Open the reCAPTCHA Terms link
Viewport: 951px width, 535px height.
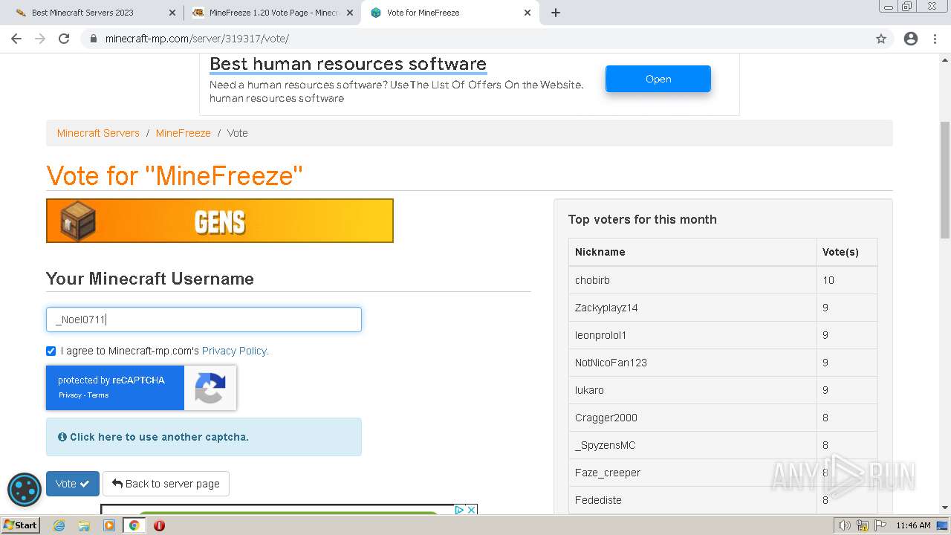(98, 395)
